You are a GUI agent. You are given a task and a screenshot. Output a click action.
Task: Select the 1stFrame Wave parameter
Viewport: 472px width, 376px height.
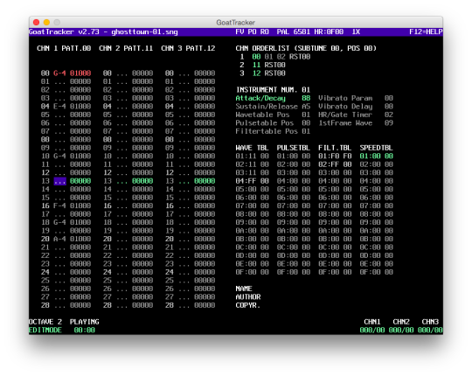tap(356, 122)
